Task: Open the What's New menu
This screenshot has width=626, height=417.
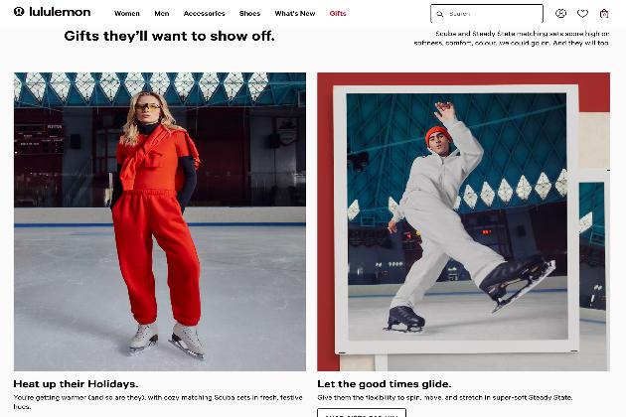Action: click(x=295, y=14)
